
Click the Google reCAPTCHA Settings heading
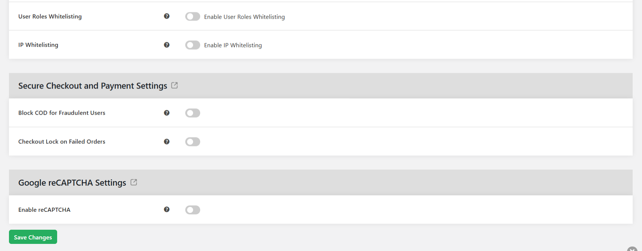(x=72, y=182)
